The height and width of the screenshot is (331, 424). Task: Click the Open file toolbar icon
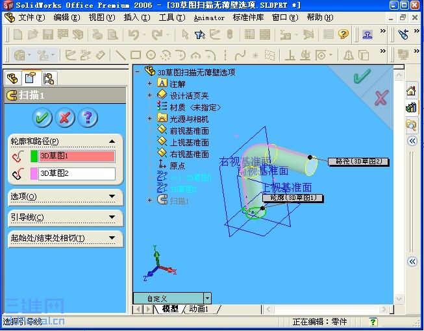[32, 34]
